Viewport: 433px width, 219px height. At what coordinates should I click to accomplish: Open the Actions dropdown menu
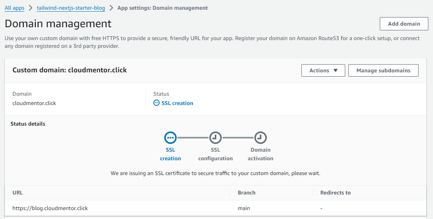[x=323, y=70]
